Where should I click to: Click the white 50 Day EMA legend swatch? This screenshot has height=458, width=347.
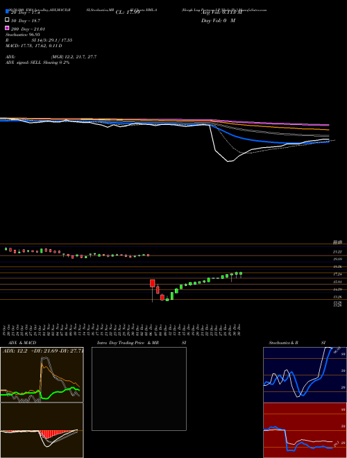point(8,20)
